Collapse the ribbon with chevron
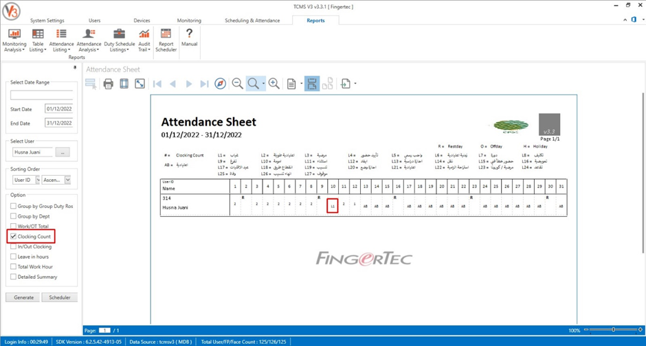This screenshot has height=346, width=646. click(x=625, y=20)
